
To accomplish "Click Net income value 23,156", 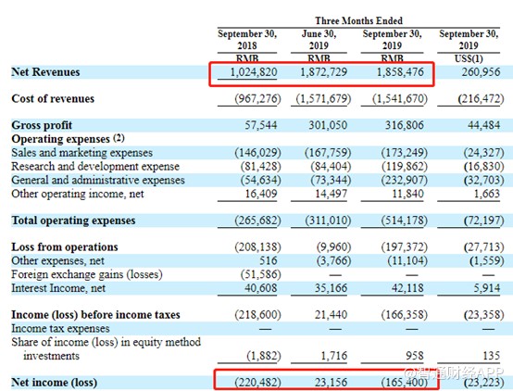I will point(331,383).
